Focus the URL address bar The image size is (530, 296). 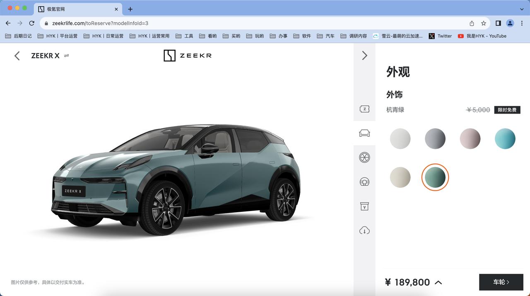265,23
